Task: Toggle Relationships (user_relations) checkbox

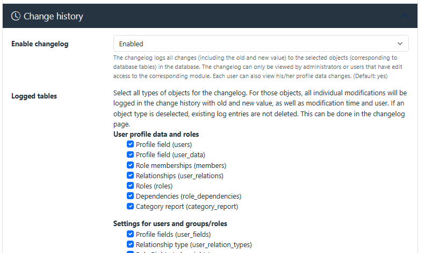Action: (x=130, y=175)
